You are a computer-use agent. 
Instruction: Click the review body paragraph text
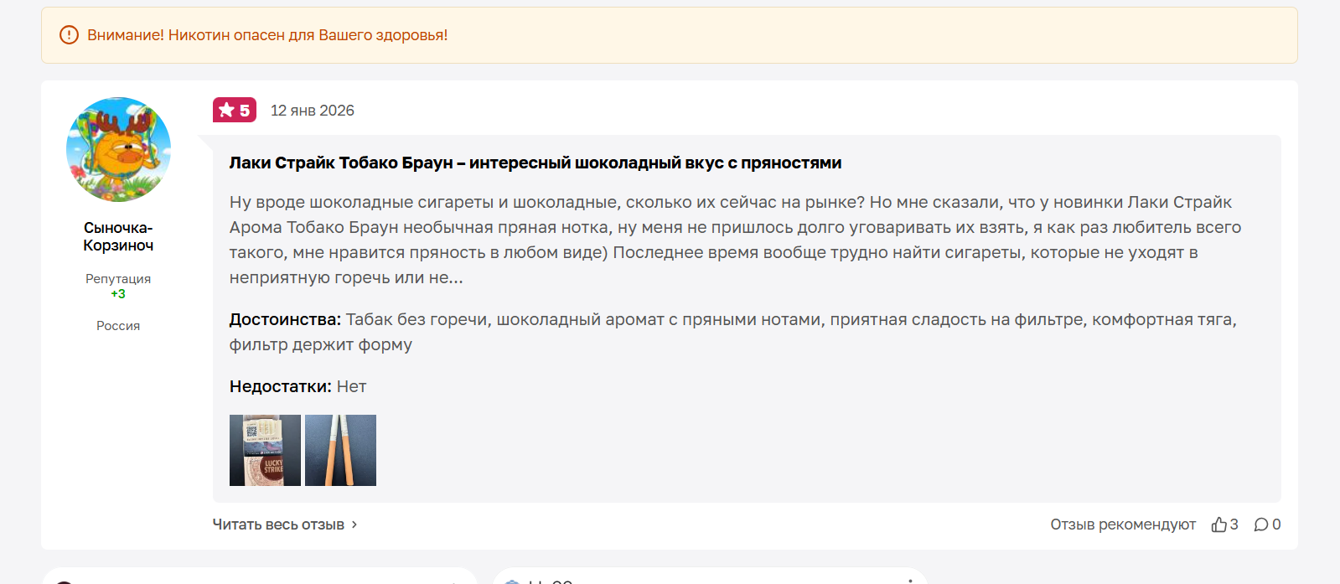(x=736, y=240)
